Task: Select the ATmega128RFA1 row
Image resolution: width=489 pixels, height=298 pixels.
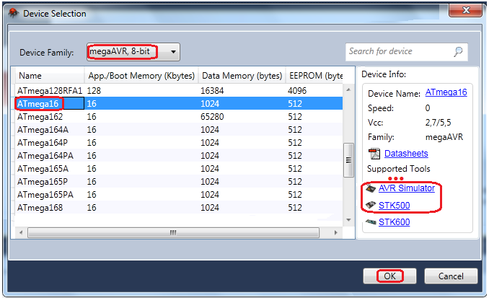Action: (179, 91)
